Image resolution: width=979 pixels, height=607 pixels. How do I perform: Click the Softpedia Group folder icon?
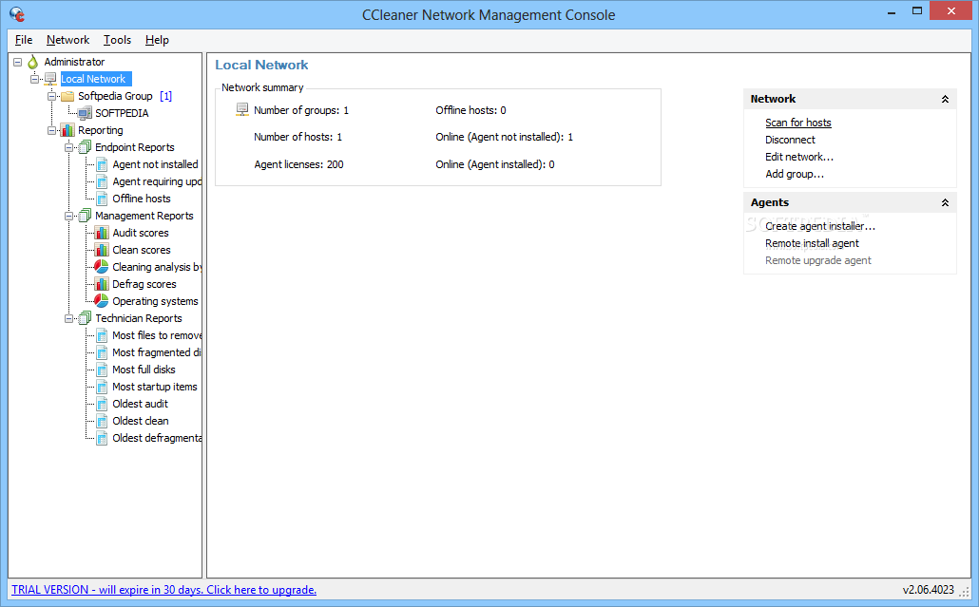pos(67,96)
